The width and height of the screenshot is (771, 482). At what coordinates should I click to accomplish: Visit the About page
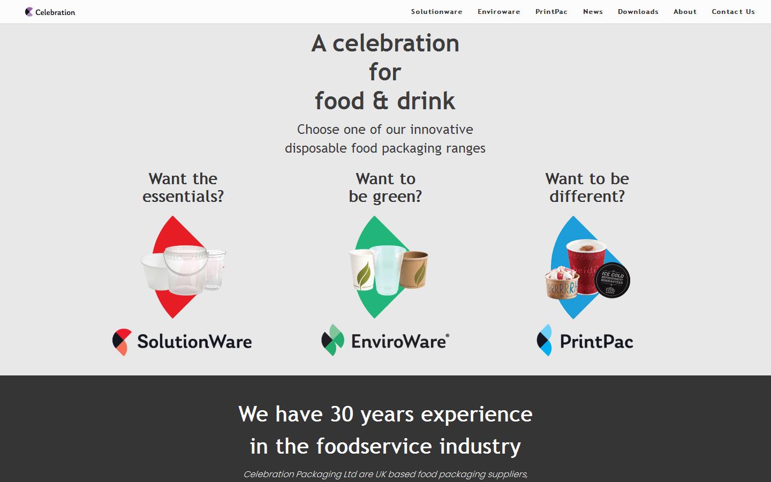click(x=685, y=11)
